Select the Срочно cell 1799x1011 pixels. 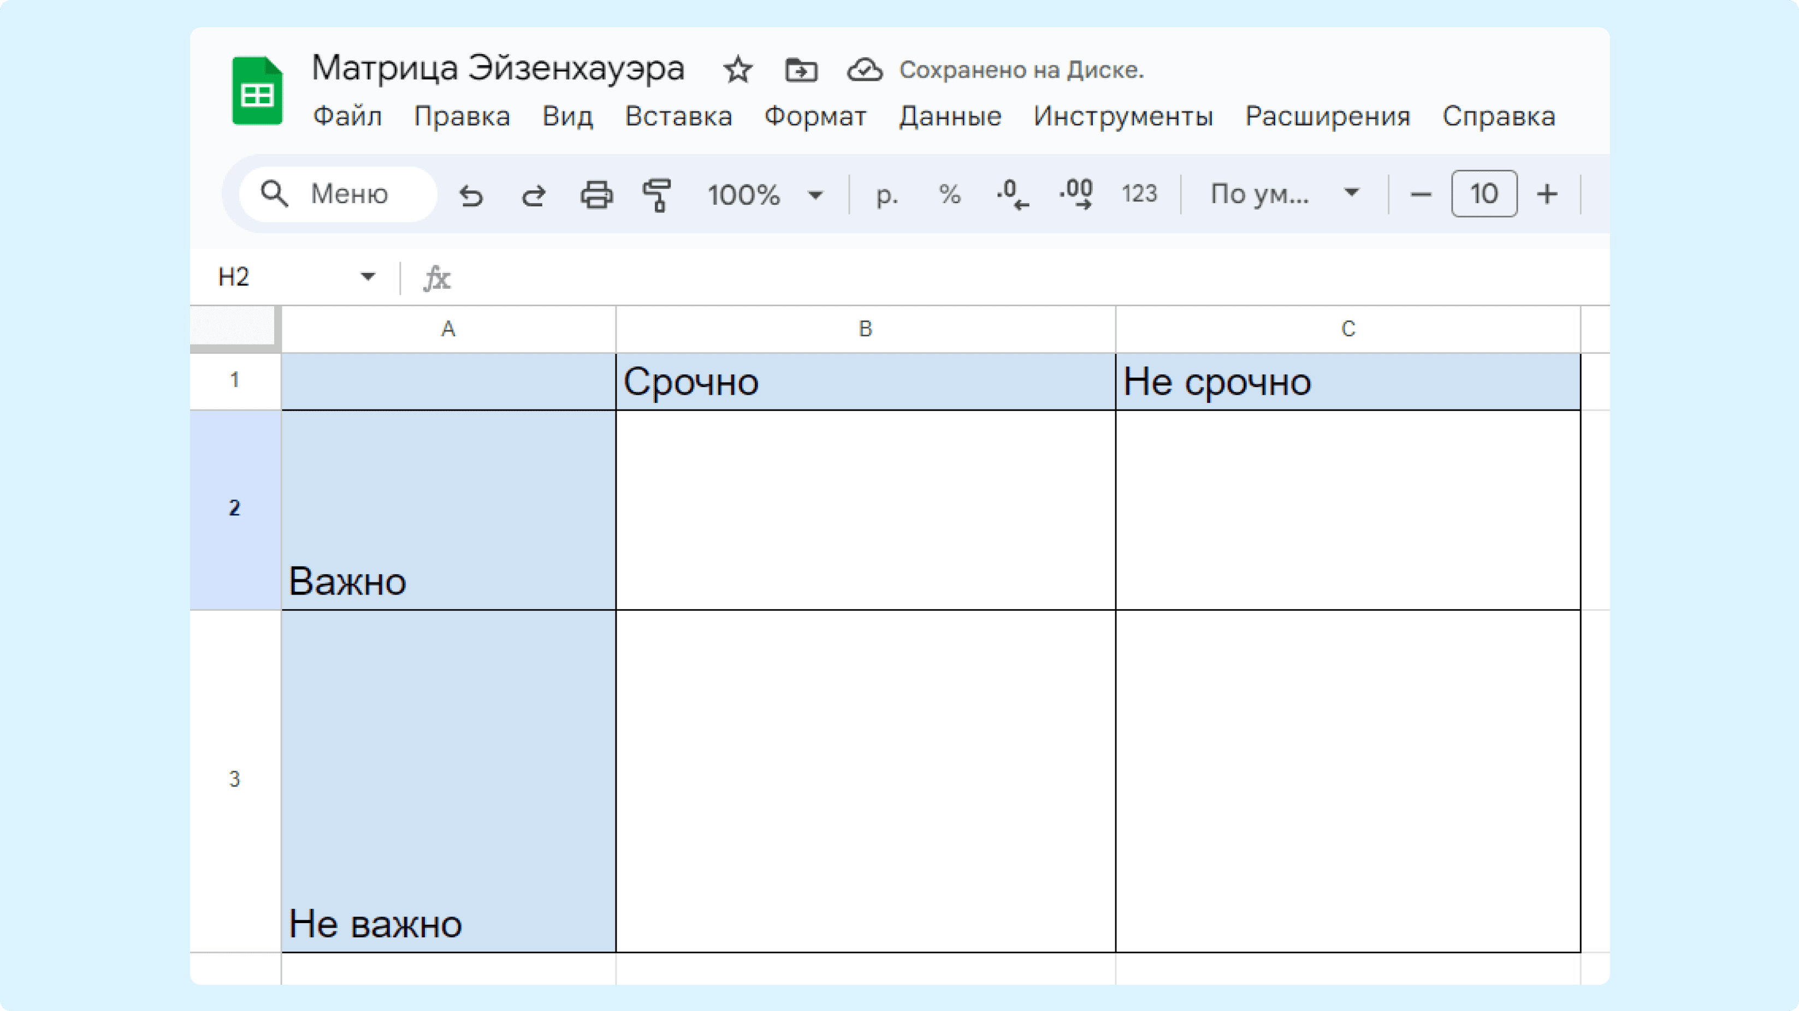(865, 382)
